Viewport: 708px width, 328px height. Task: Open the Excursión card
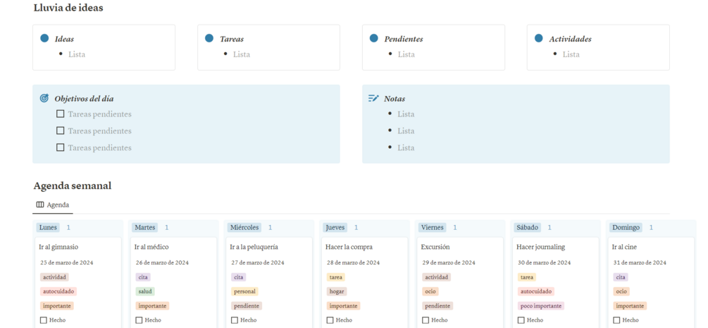point(435,248)
